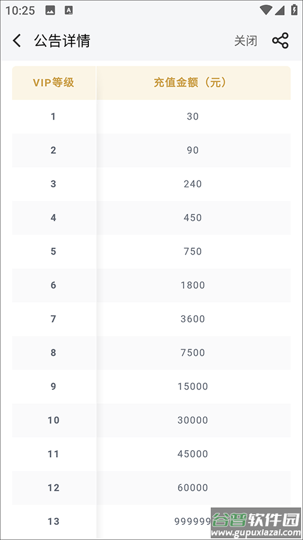Tap the battery charging icon
The image size is (303, 540).
coord(294,9)
